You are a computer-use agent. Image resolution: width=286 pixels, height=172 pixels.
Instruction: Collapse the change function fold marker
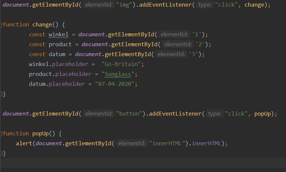[x=1, y=25]
